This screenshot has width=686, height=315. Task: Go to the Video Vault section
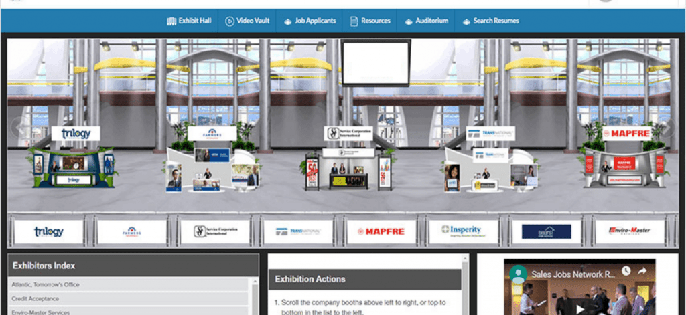(247, 21)
